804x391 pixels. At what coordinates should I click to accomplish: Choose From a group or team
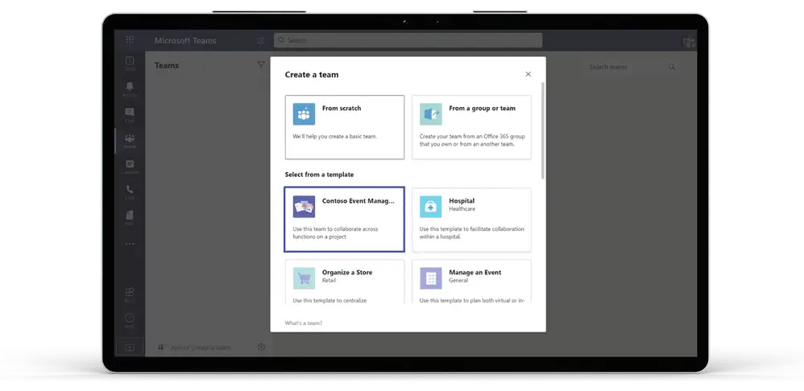pos(471,127)
